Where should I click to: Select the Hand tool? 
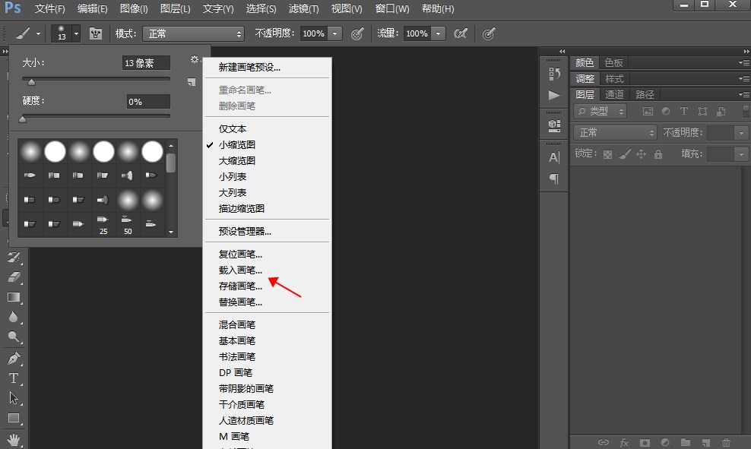point(14,439)
